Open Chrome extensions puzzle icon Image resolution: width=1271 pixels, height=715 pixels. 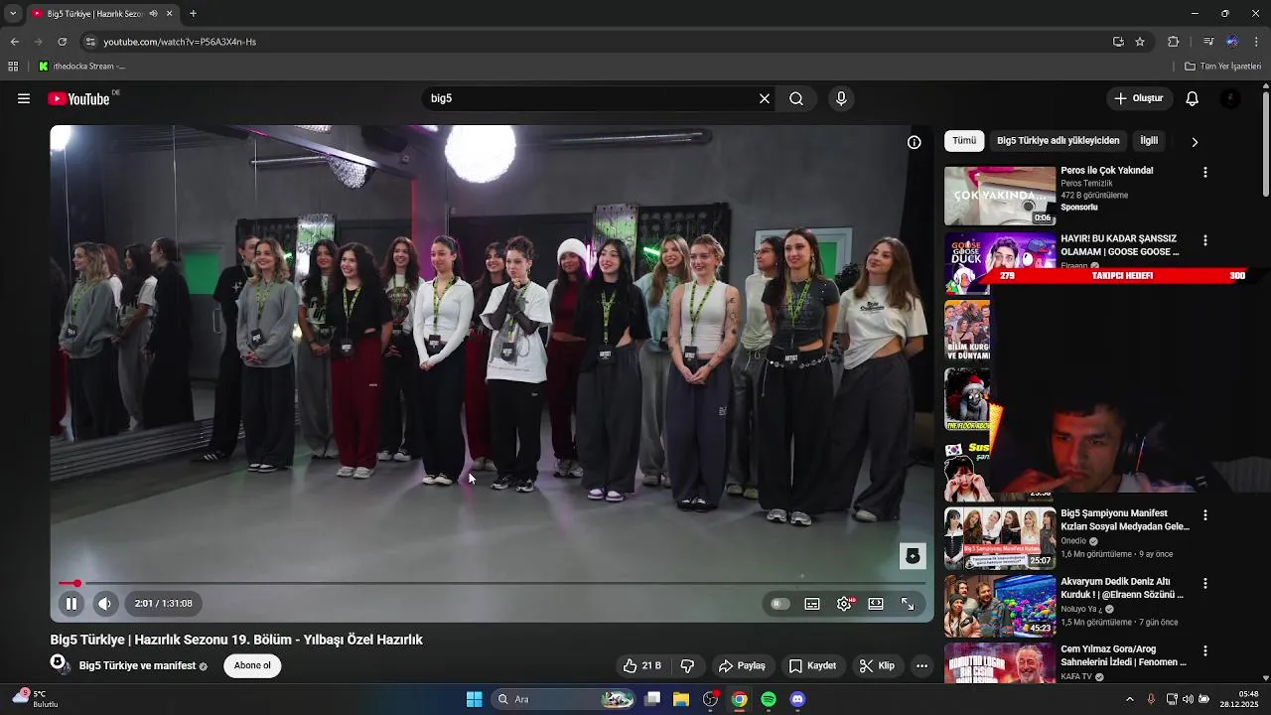1173,42
